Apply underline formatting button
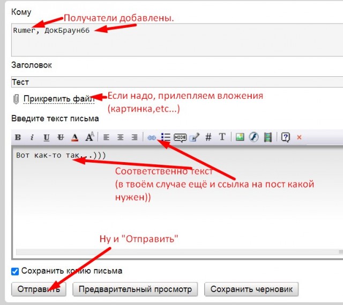This screenshot has height=305, width=343. [47, 137]
